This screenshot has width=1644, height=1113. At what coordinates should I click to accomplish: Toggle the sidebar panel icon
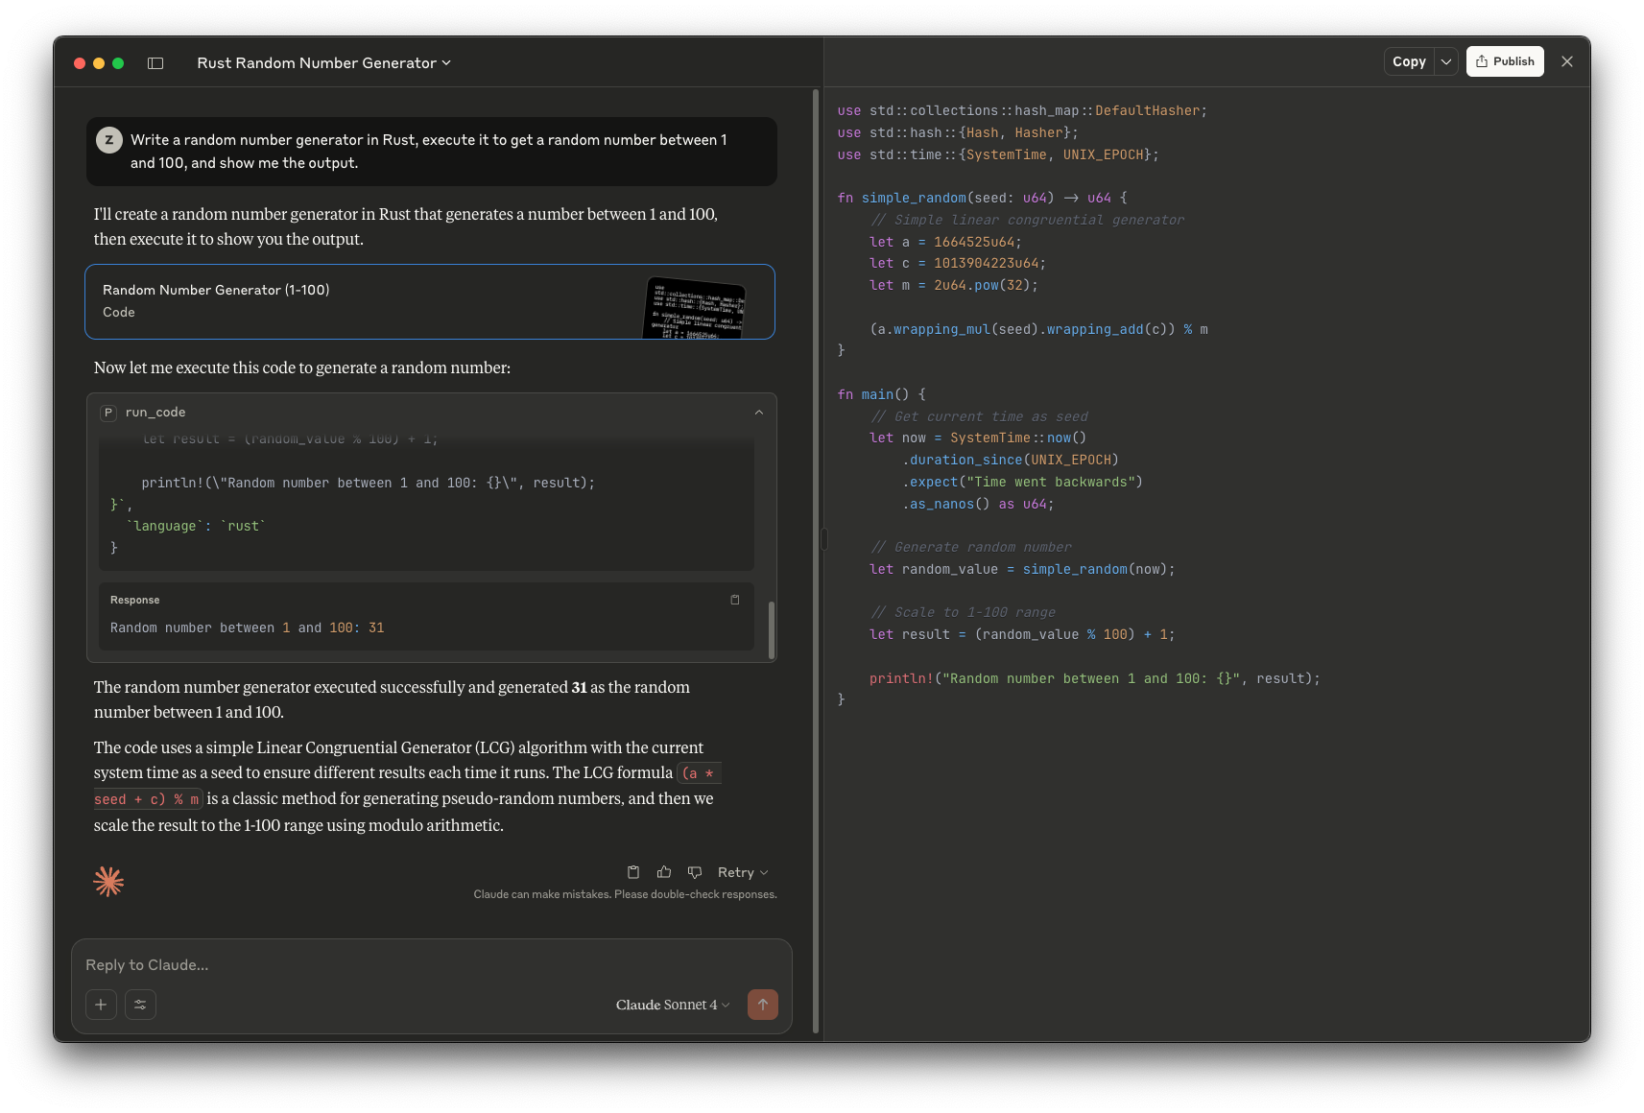coord(155,63)
